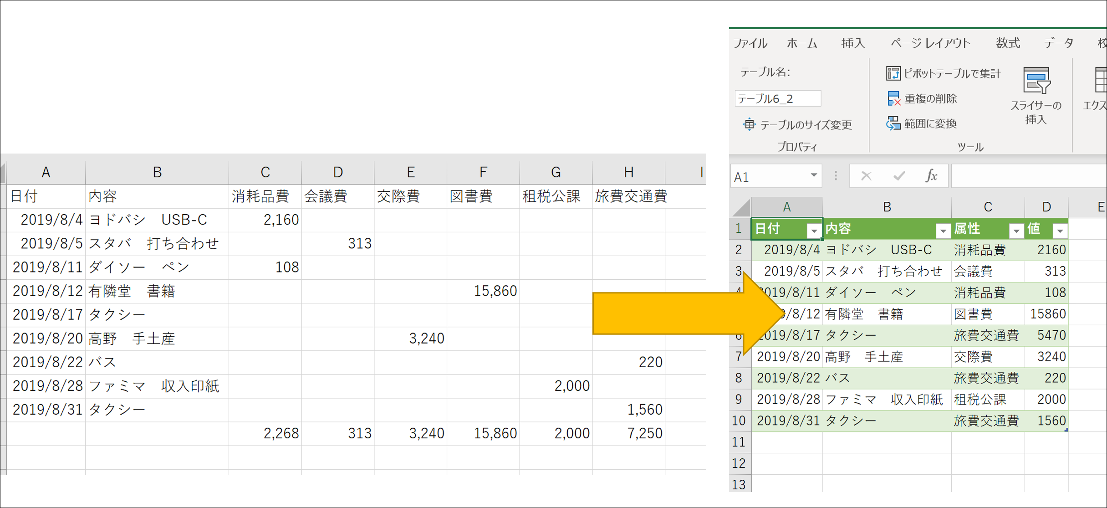
Task: Click 範囲に変換 button
Action: pyautogui.click(x=922, y=123)
